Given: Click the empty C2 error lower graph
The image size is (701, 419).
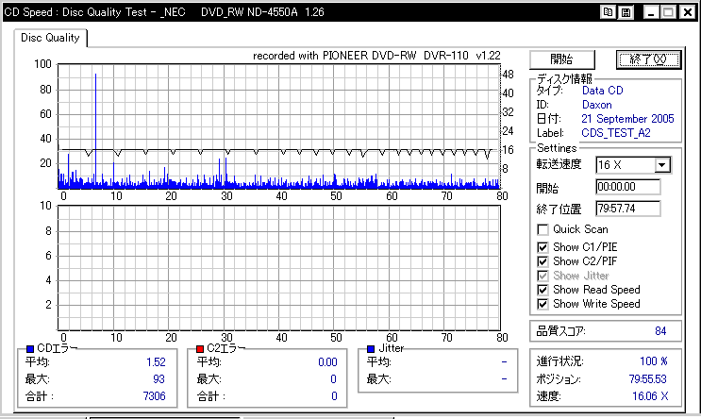Looking at the screenshot, I should click(279, 268).
